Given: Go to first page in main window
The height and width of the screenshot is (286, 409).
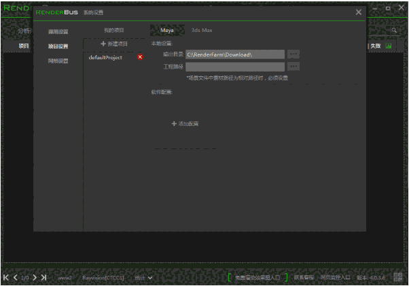Looking at the screenshot, I should click(x=6, y=277).
